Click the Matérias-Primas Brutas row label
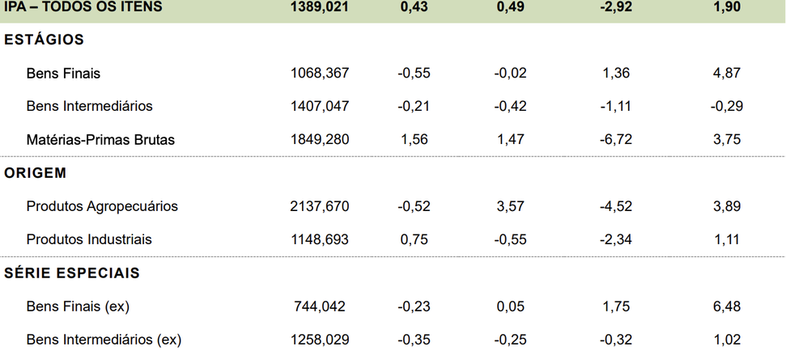 tap(100, 139)
